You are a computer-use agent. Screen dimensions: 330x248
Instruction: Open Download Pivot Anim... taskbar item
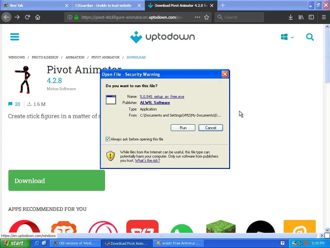coord(126,243)
